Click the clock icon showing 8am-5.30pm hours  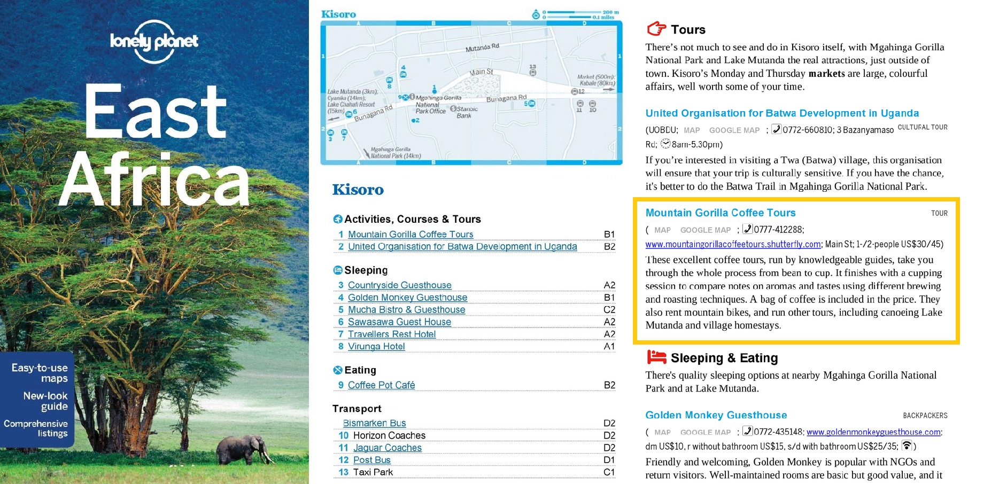point(666,144)
